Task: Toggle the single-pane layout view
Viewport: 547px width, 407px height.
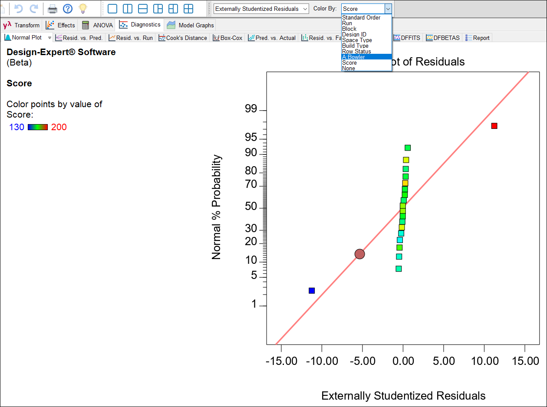Action: point(112,8)
